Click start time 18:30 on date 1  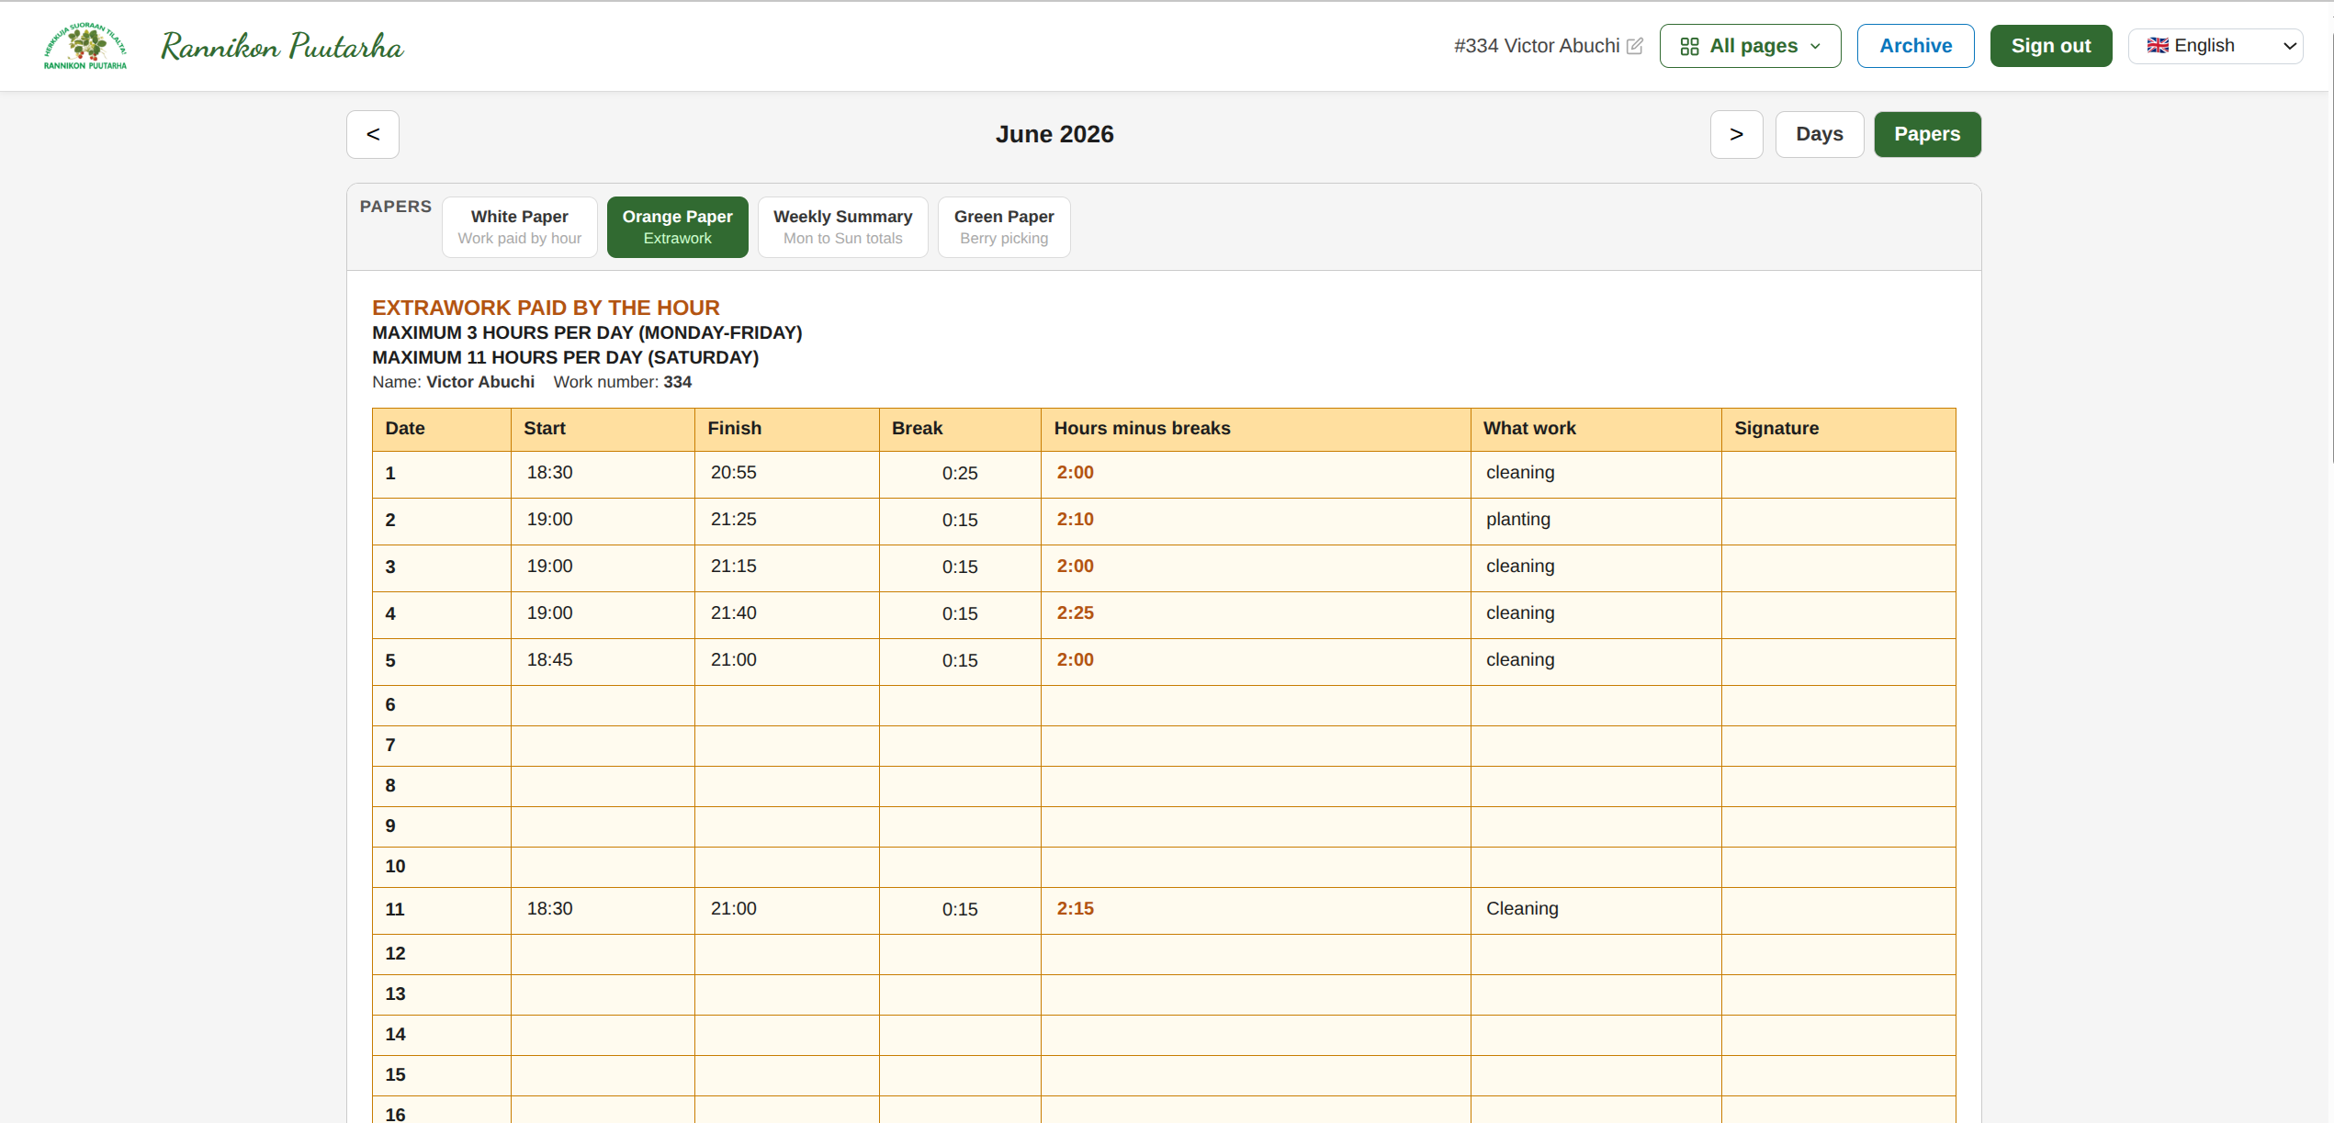pos(549,473)
